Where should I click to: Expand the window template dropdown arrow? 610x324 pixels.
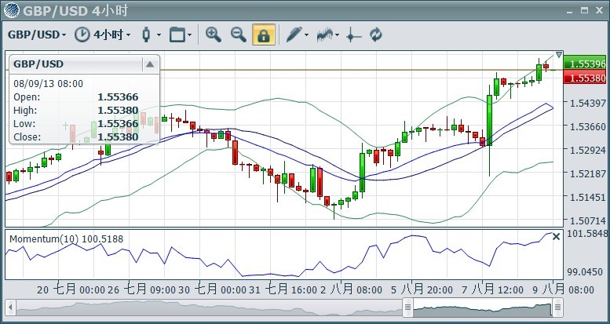pos(189,35)
